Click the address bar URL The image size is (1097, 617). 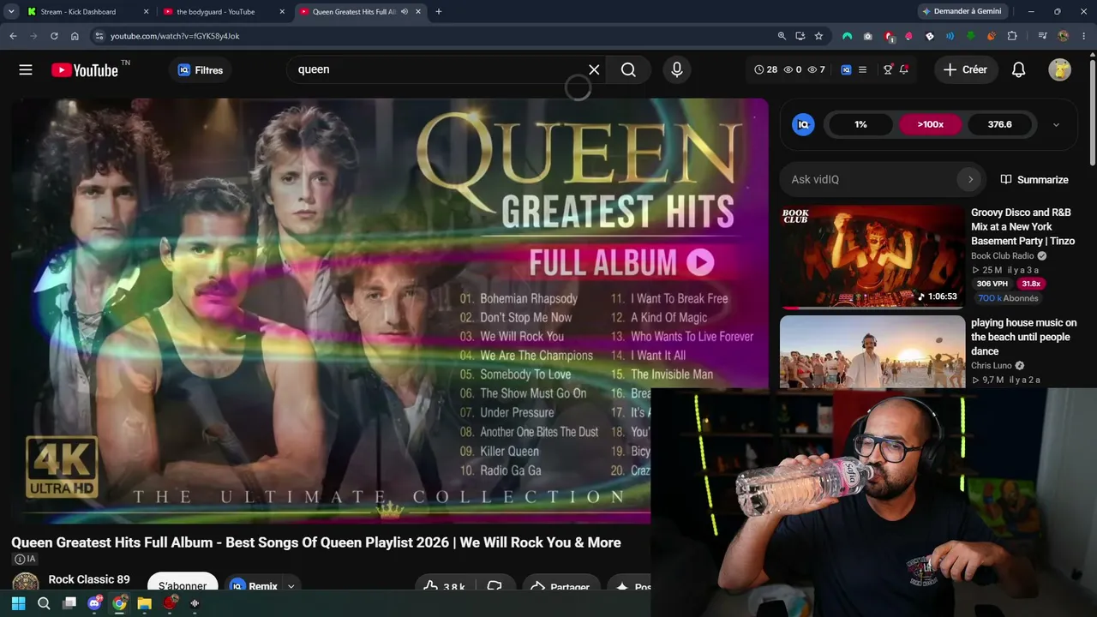pos(175,36)
